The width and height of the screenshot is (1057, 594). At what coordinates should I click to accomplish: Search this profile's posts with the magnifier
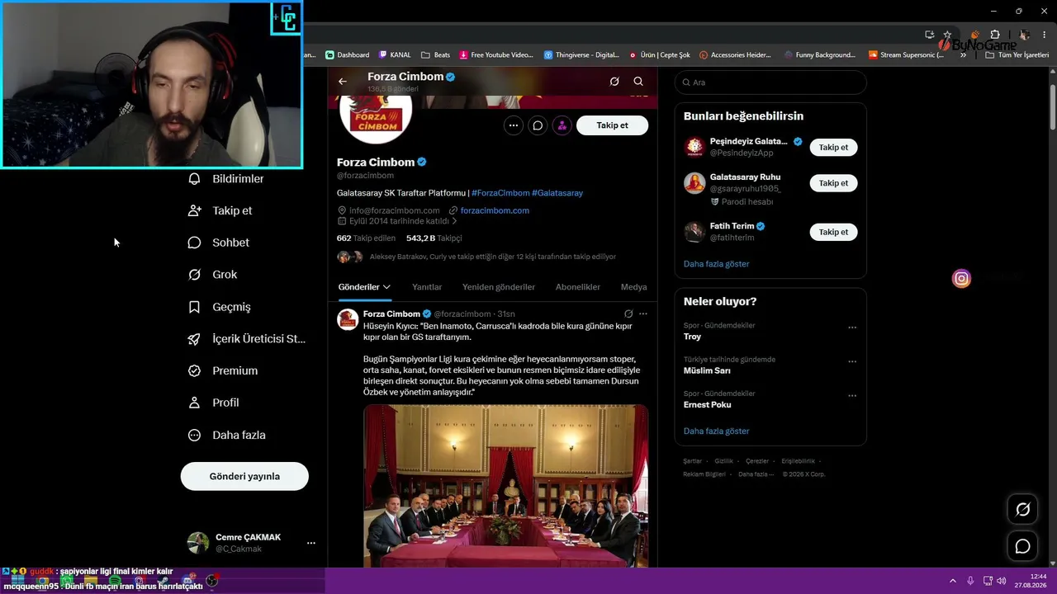pos(638,82)
